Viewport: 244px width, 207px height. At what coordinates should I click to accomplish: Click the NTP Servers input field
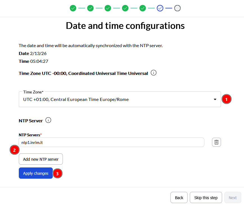tap(111, 142)
